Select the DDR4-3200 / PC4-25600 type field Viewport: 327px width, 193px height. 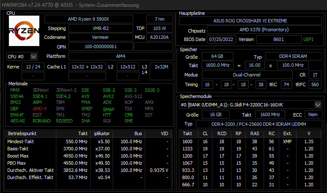[259, 124]
